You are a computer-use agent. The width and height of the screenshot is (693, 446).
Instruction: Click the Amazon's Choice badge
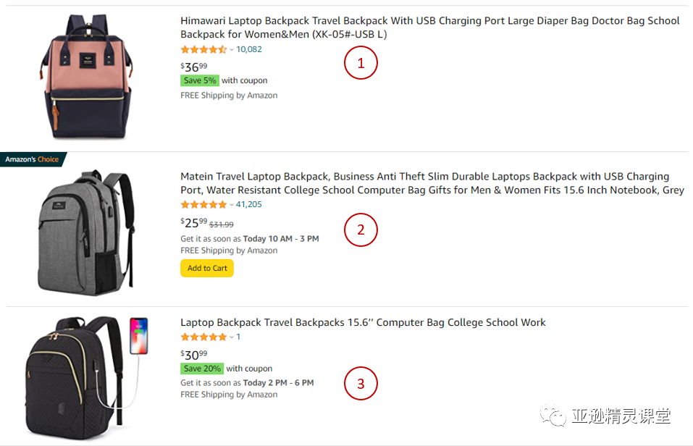pyautogui.click(x=33, y=159)
